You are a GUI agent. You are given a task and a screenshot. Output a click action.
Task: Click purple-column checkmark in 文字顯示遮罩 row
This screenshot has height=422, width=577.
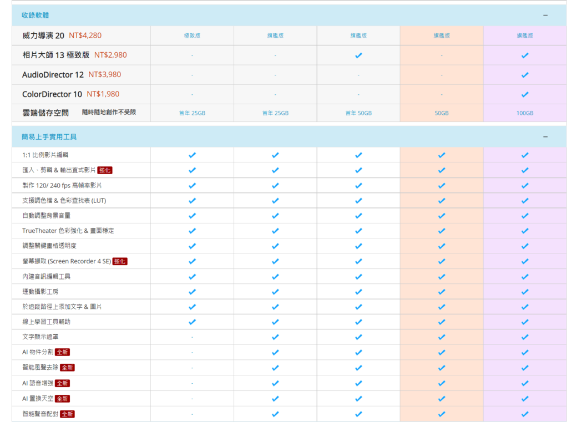[x=525, y=337]
